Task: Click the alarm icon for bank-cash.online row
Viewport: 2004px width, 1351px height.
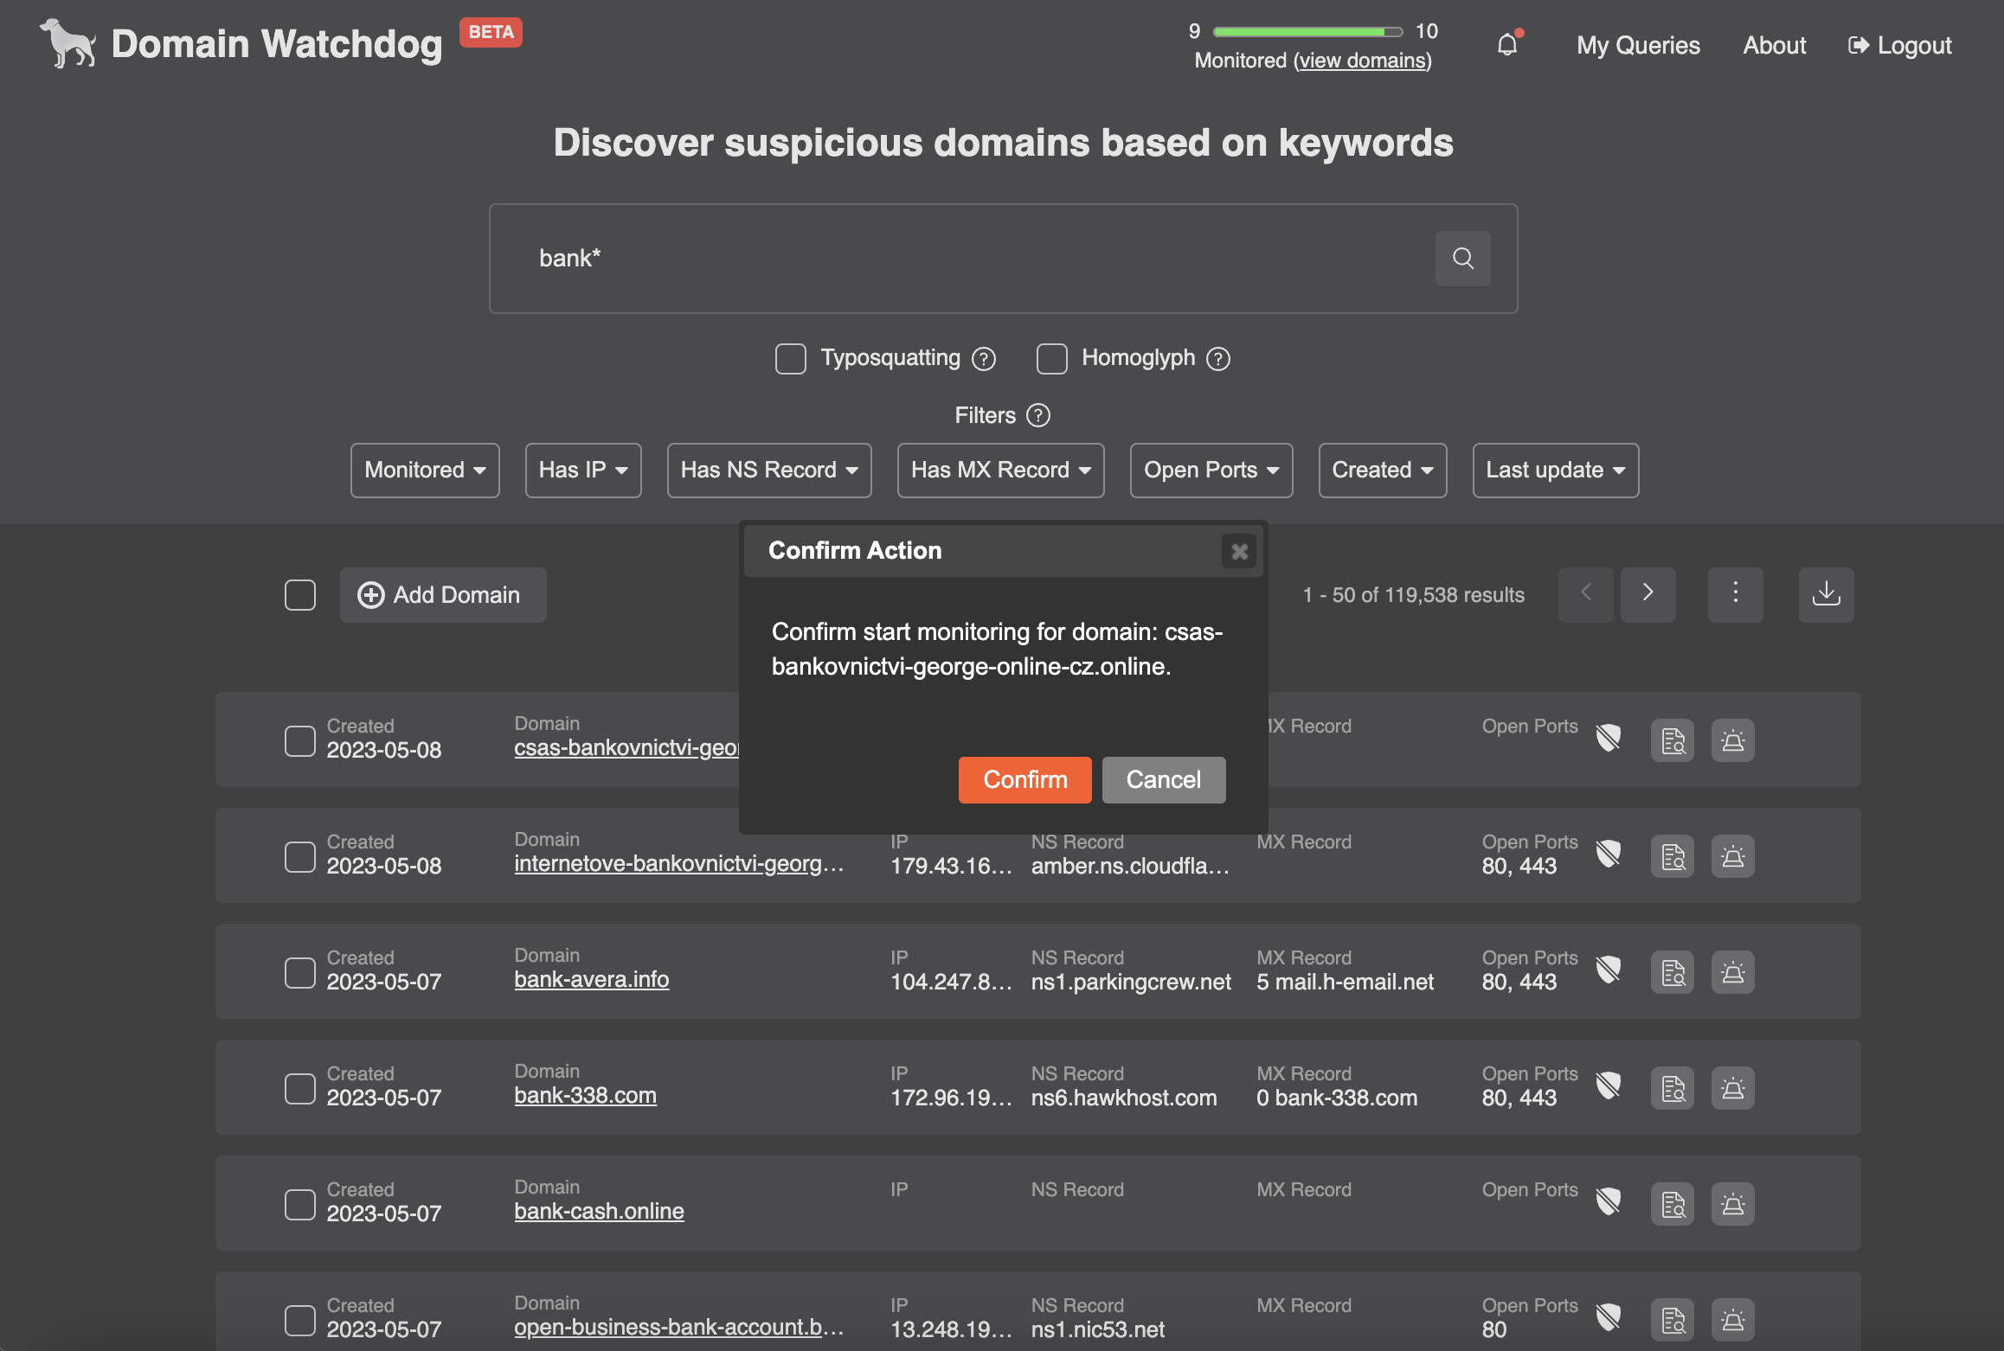Action: point(1733,1204)
